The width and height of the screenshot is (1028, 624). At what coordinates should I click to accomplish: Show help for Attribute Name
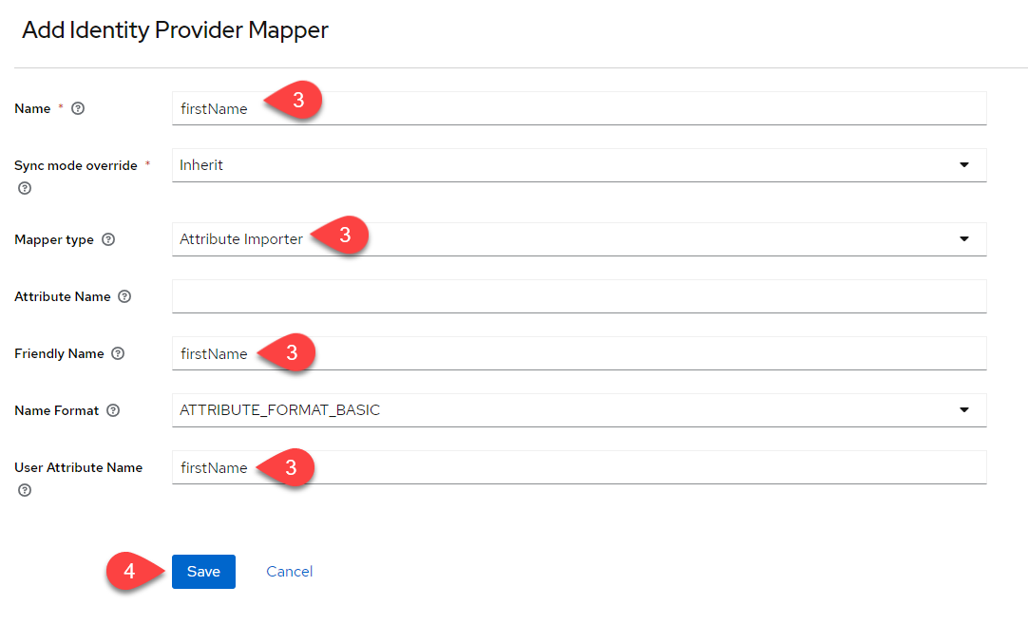click(124, 297)
